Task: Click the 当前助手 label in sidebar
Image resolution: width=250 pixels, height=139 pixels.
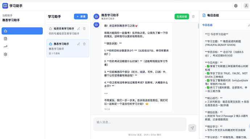Action: coord(7,16)
